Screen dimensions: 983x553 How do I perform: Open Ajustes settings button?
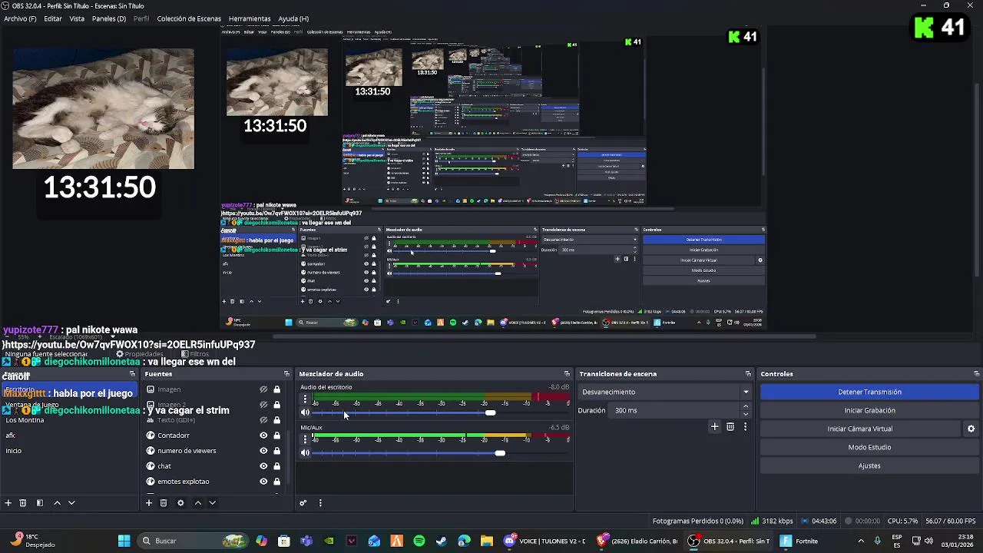[869, 465]
